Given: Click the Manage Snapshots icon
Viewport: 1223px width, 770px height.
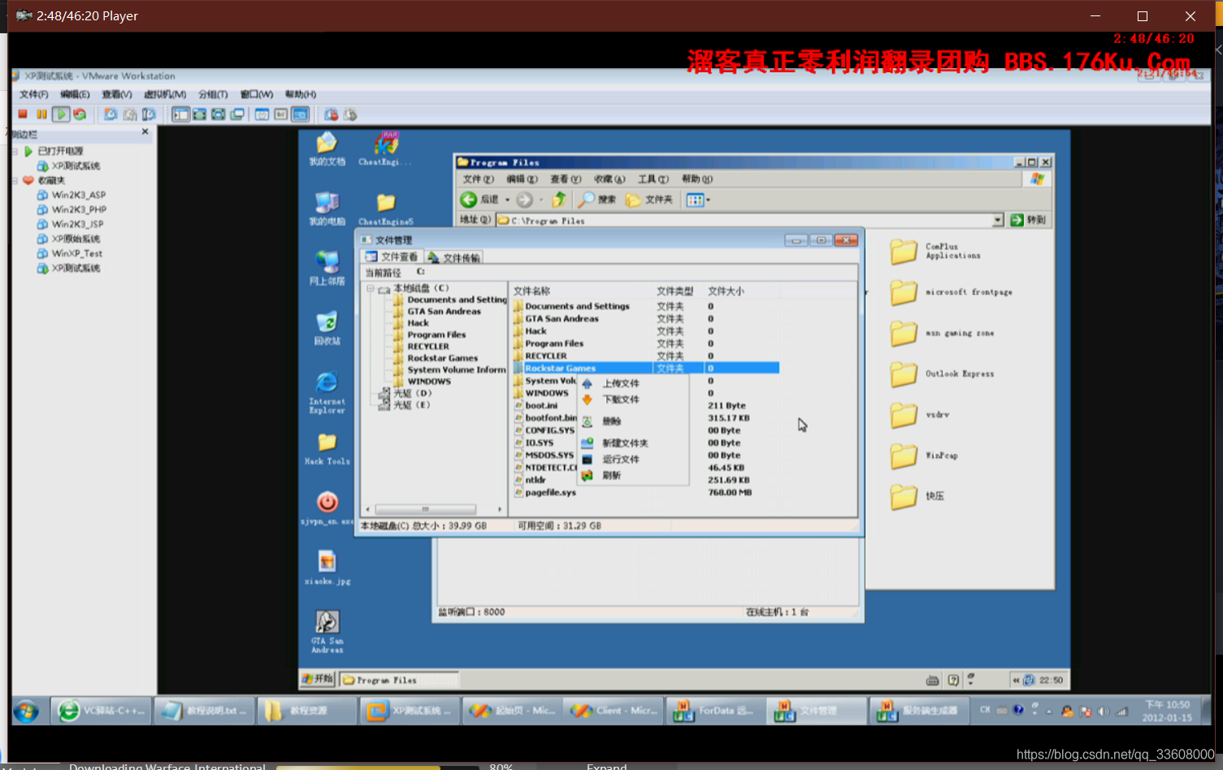Looking at the screenshot, I should 149,115.
